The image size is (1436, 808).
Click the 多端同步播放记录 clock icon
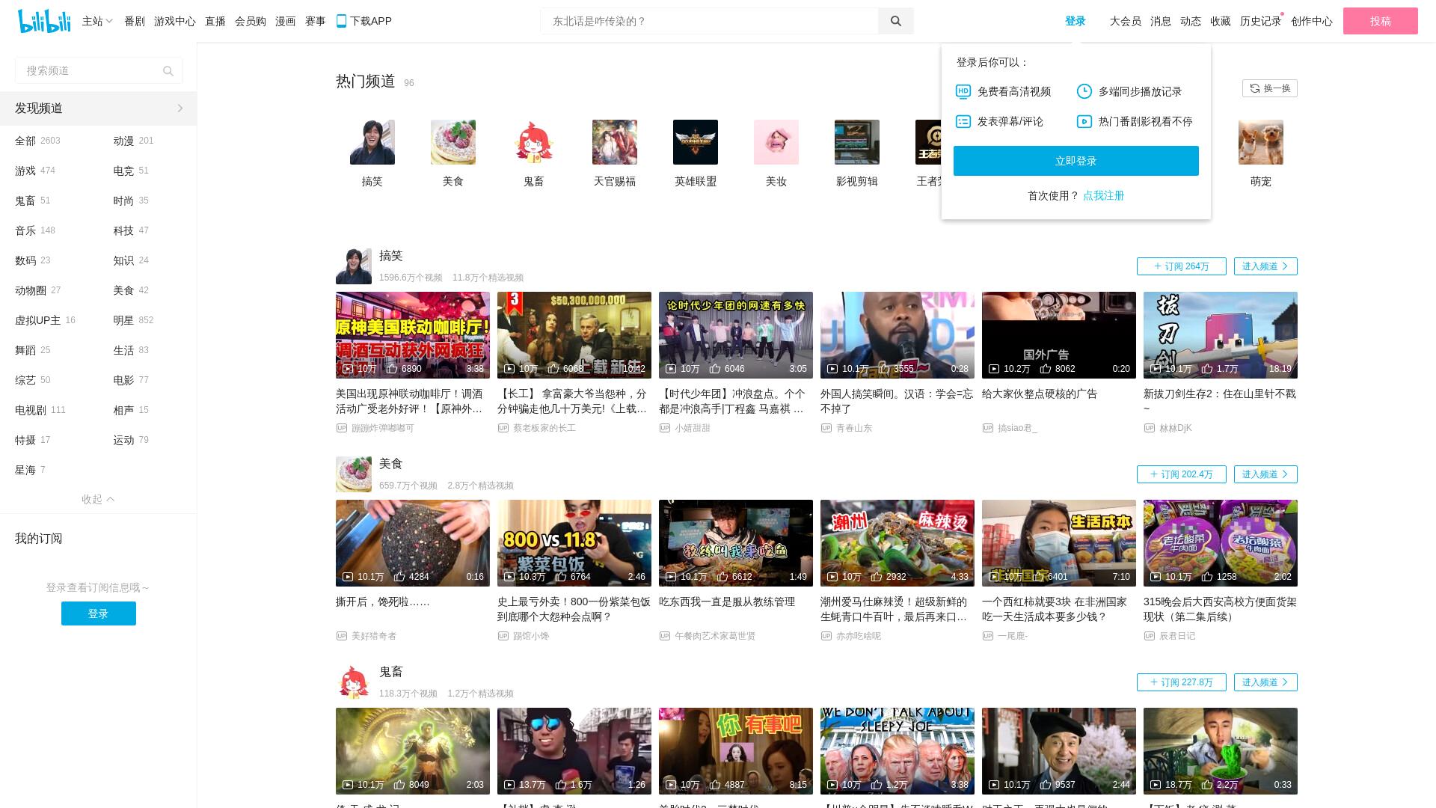coord(1084,91)
